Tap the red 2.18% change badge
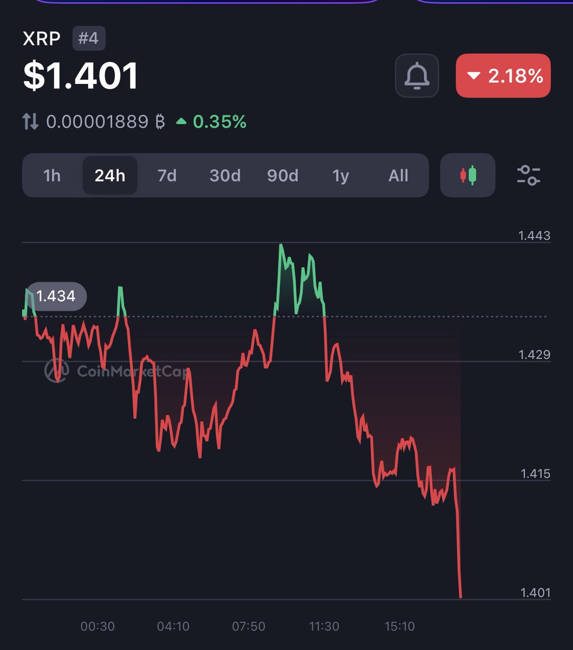 tap(503, 76)
